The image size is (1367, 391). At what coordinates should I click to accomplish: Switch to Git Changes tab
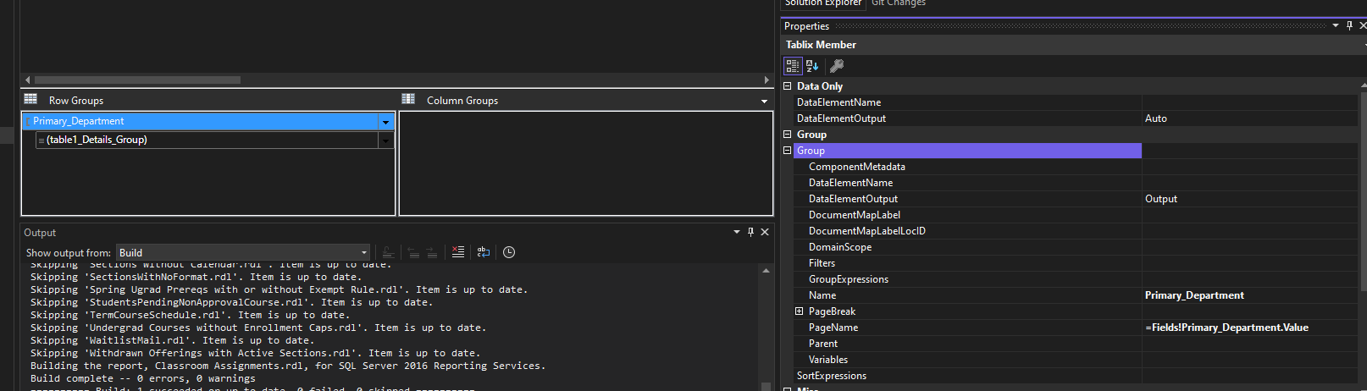[x=899, y=3]
